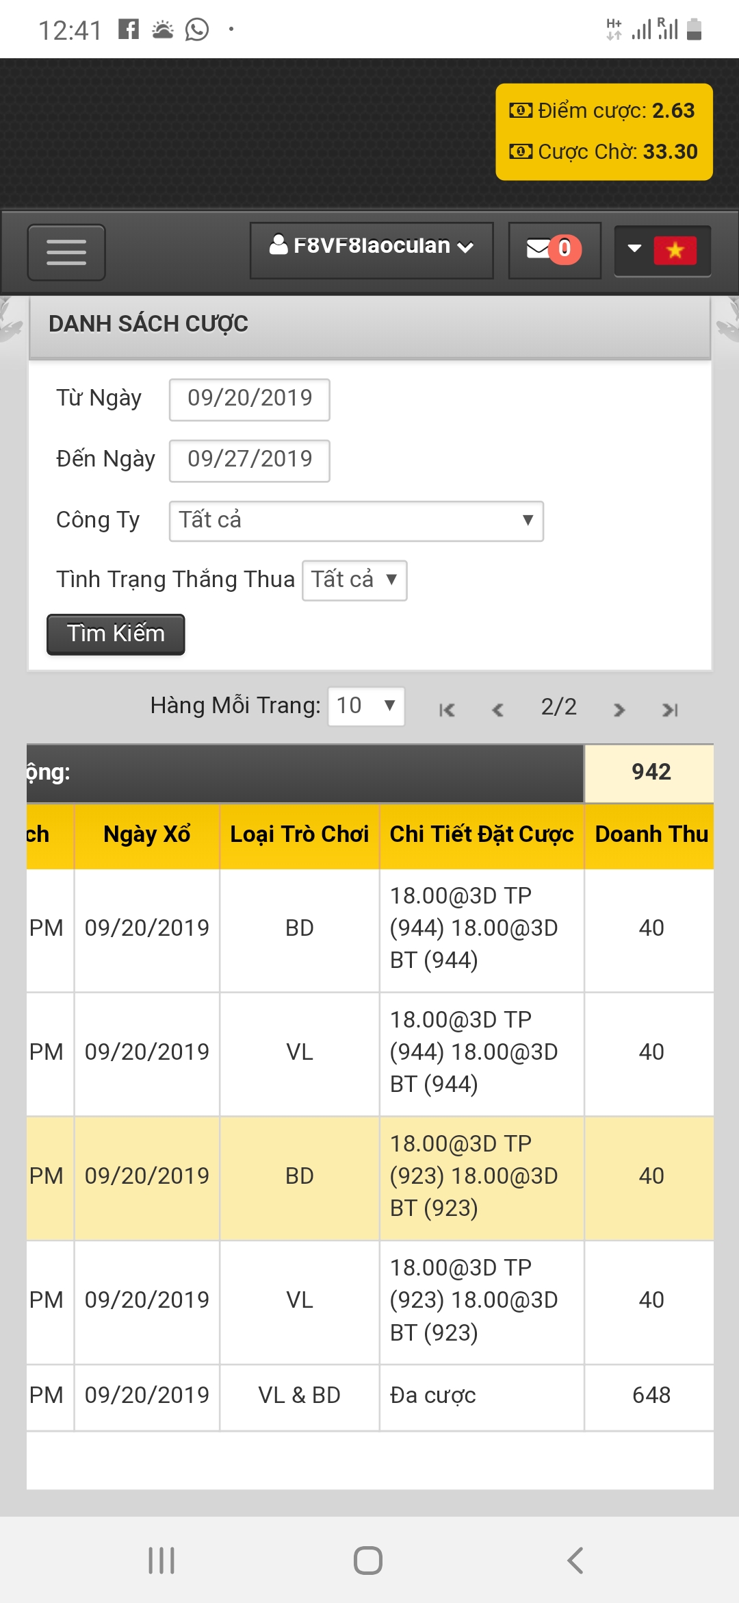Go to first page of results
This screenshot has width=739, height=1603.
[x=447, y=710]
